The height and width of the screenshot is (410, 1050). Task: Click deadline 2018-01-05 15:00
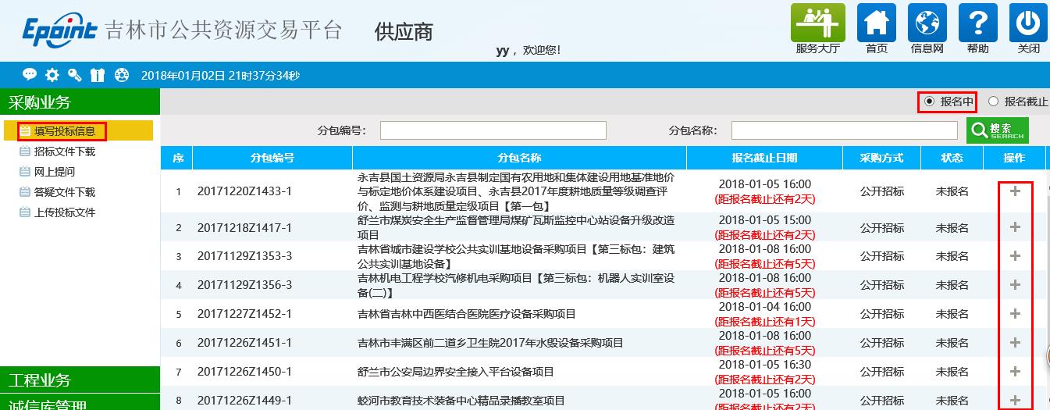[x=764, y=220]
